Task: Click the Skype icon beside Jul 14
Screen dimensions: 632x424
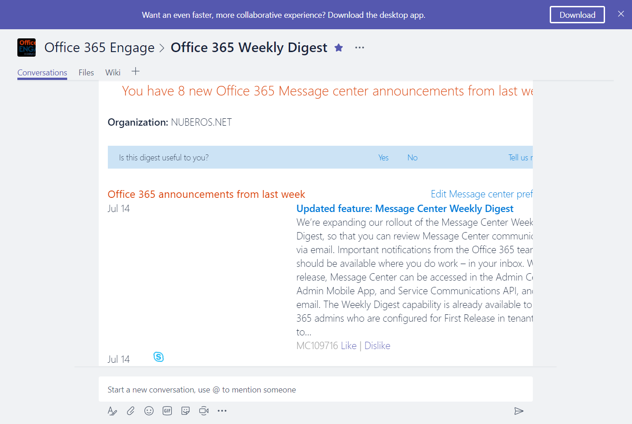Action: pyautogui.click(x=159, y=357)
